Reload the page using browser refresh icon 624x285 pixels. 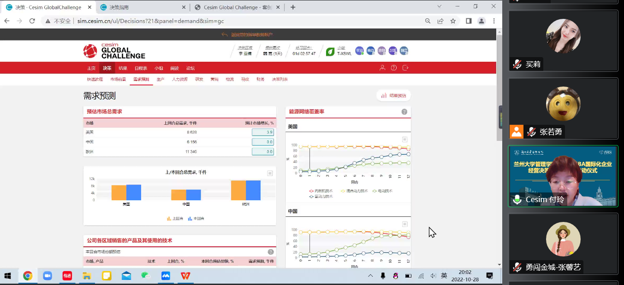[32, 21]
